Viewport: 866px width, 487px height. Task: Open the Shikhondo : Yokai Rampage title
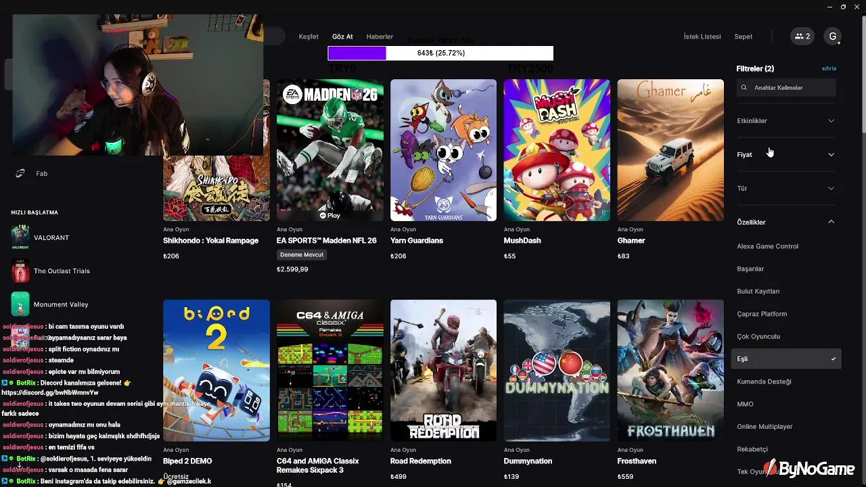tap(211, 241)
